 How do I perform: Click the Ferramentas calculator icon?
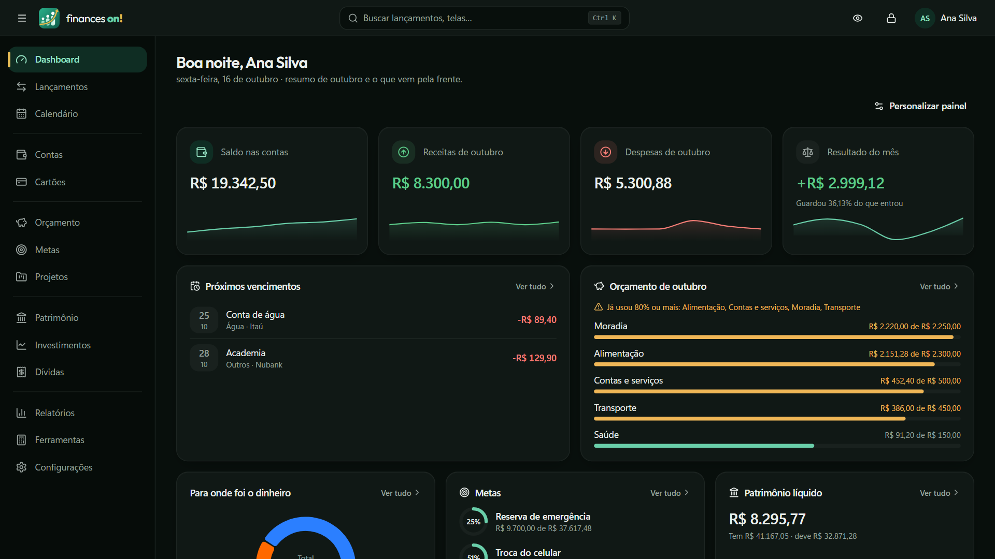point(21,440)
